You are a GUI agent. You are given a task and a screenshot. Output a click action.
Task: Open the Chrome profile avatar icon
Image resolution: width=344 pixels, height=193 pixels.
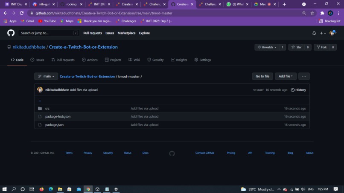330,13
